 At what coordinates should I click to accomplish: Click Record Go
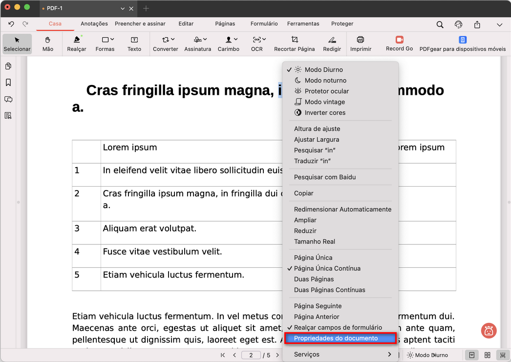coord(399,43)
